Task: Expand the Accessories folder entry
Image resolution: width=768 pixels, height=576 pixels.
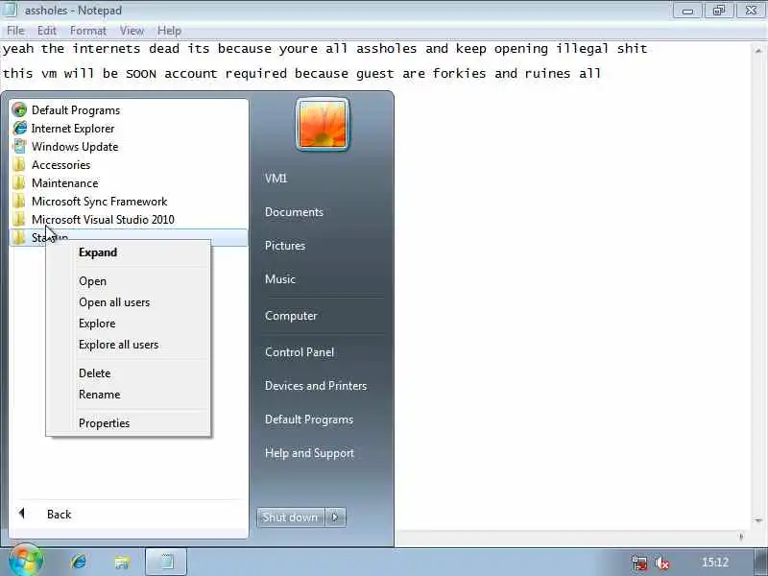Action: click(129, 164)
